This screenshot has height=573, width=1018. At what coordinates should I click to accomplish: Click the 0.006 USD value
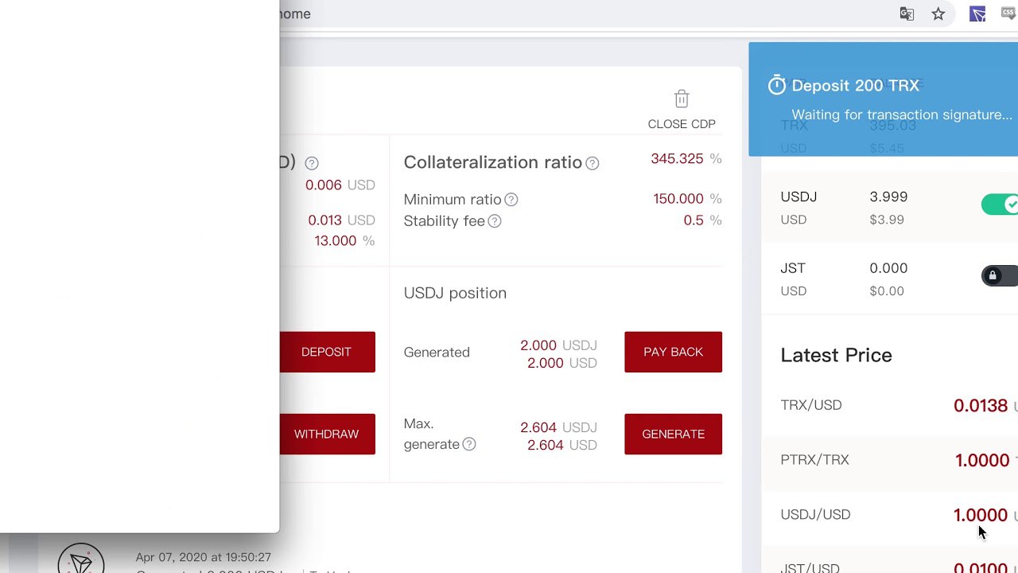tap(340, 185)
